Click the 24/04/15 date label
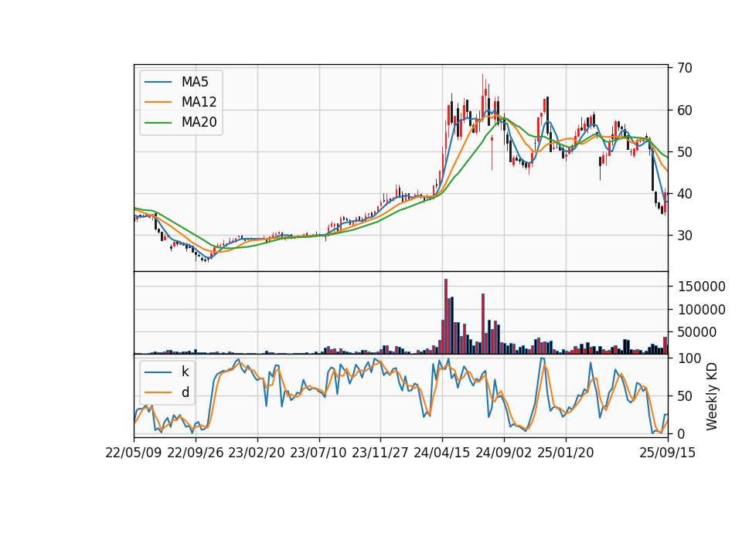The width and height of the screenshot is (742, 533). pyautogui.click(x=442, y=453)
